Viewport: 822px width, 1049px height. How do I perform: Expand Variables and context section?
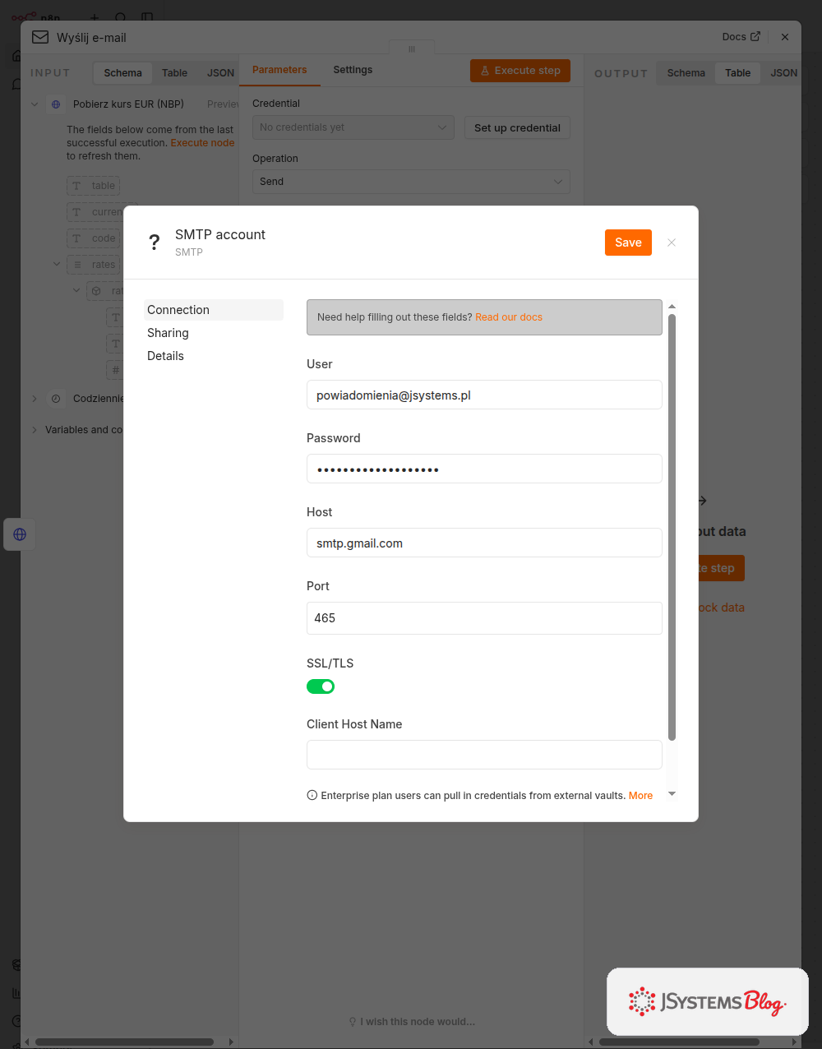pos(35,430)
